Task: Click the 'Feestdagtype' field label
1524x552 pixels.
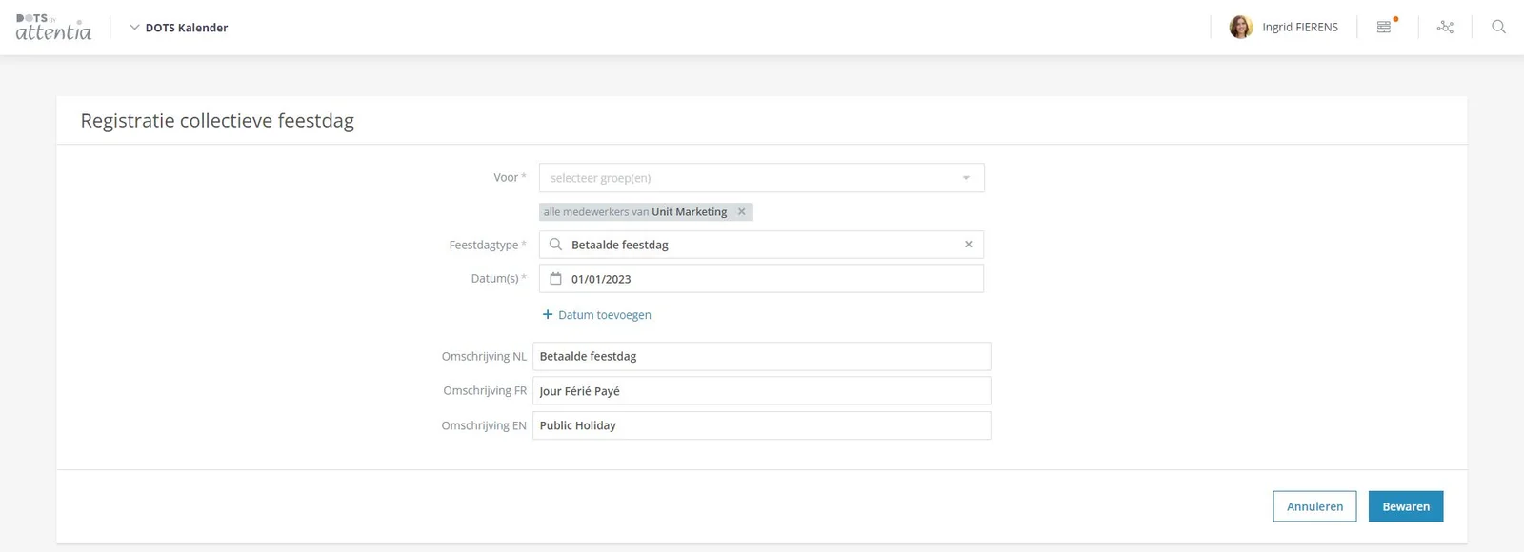Action: coord(488,246)
